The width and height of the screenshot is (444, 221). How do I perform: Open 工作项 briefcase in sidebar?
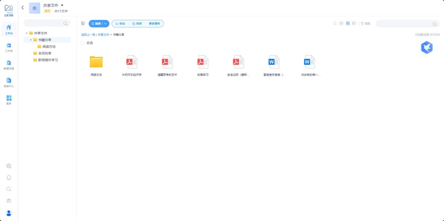(x=9, y=47)
